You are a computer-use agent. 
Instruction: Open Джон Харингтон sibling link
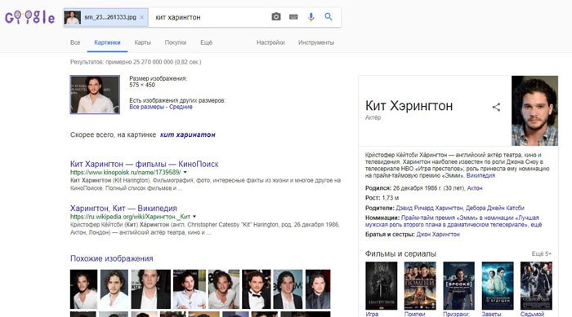tap(438, 235)
